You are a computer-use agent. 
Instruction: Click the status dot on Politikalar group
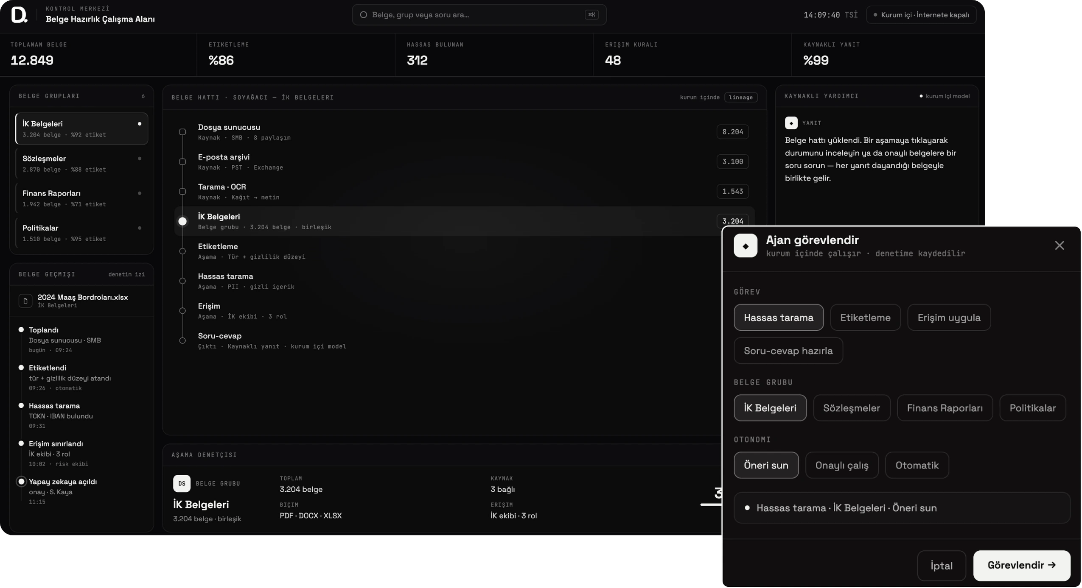(140, 228)
